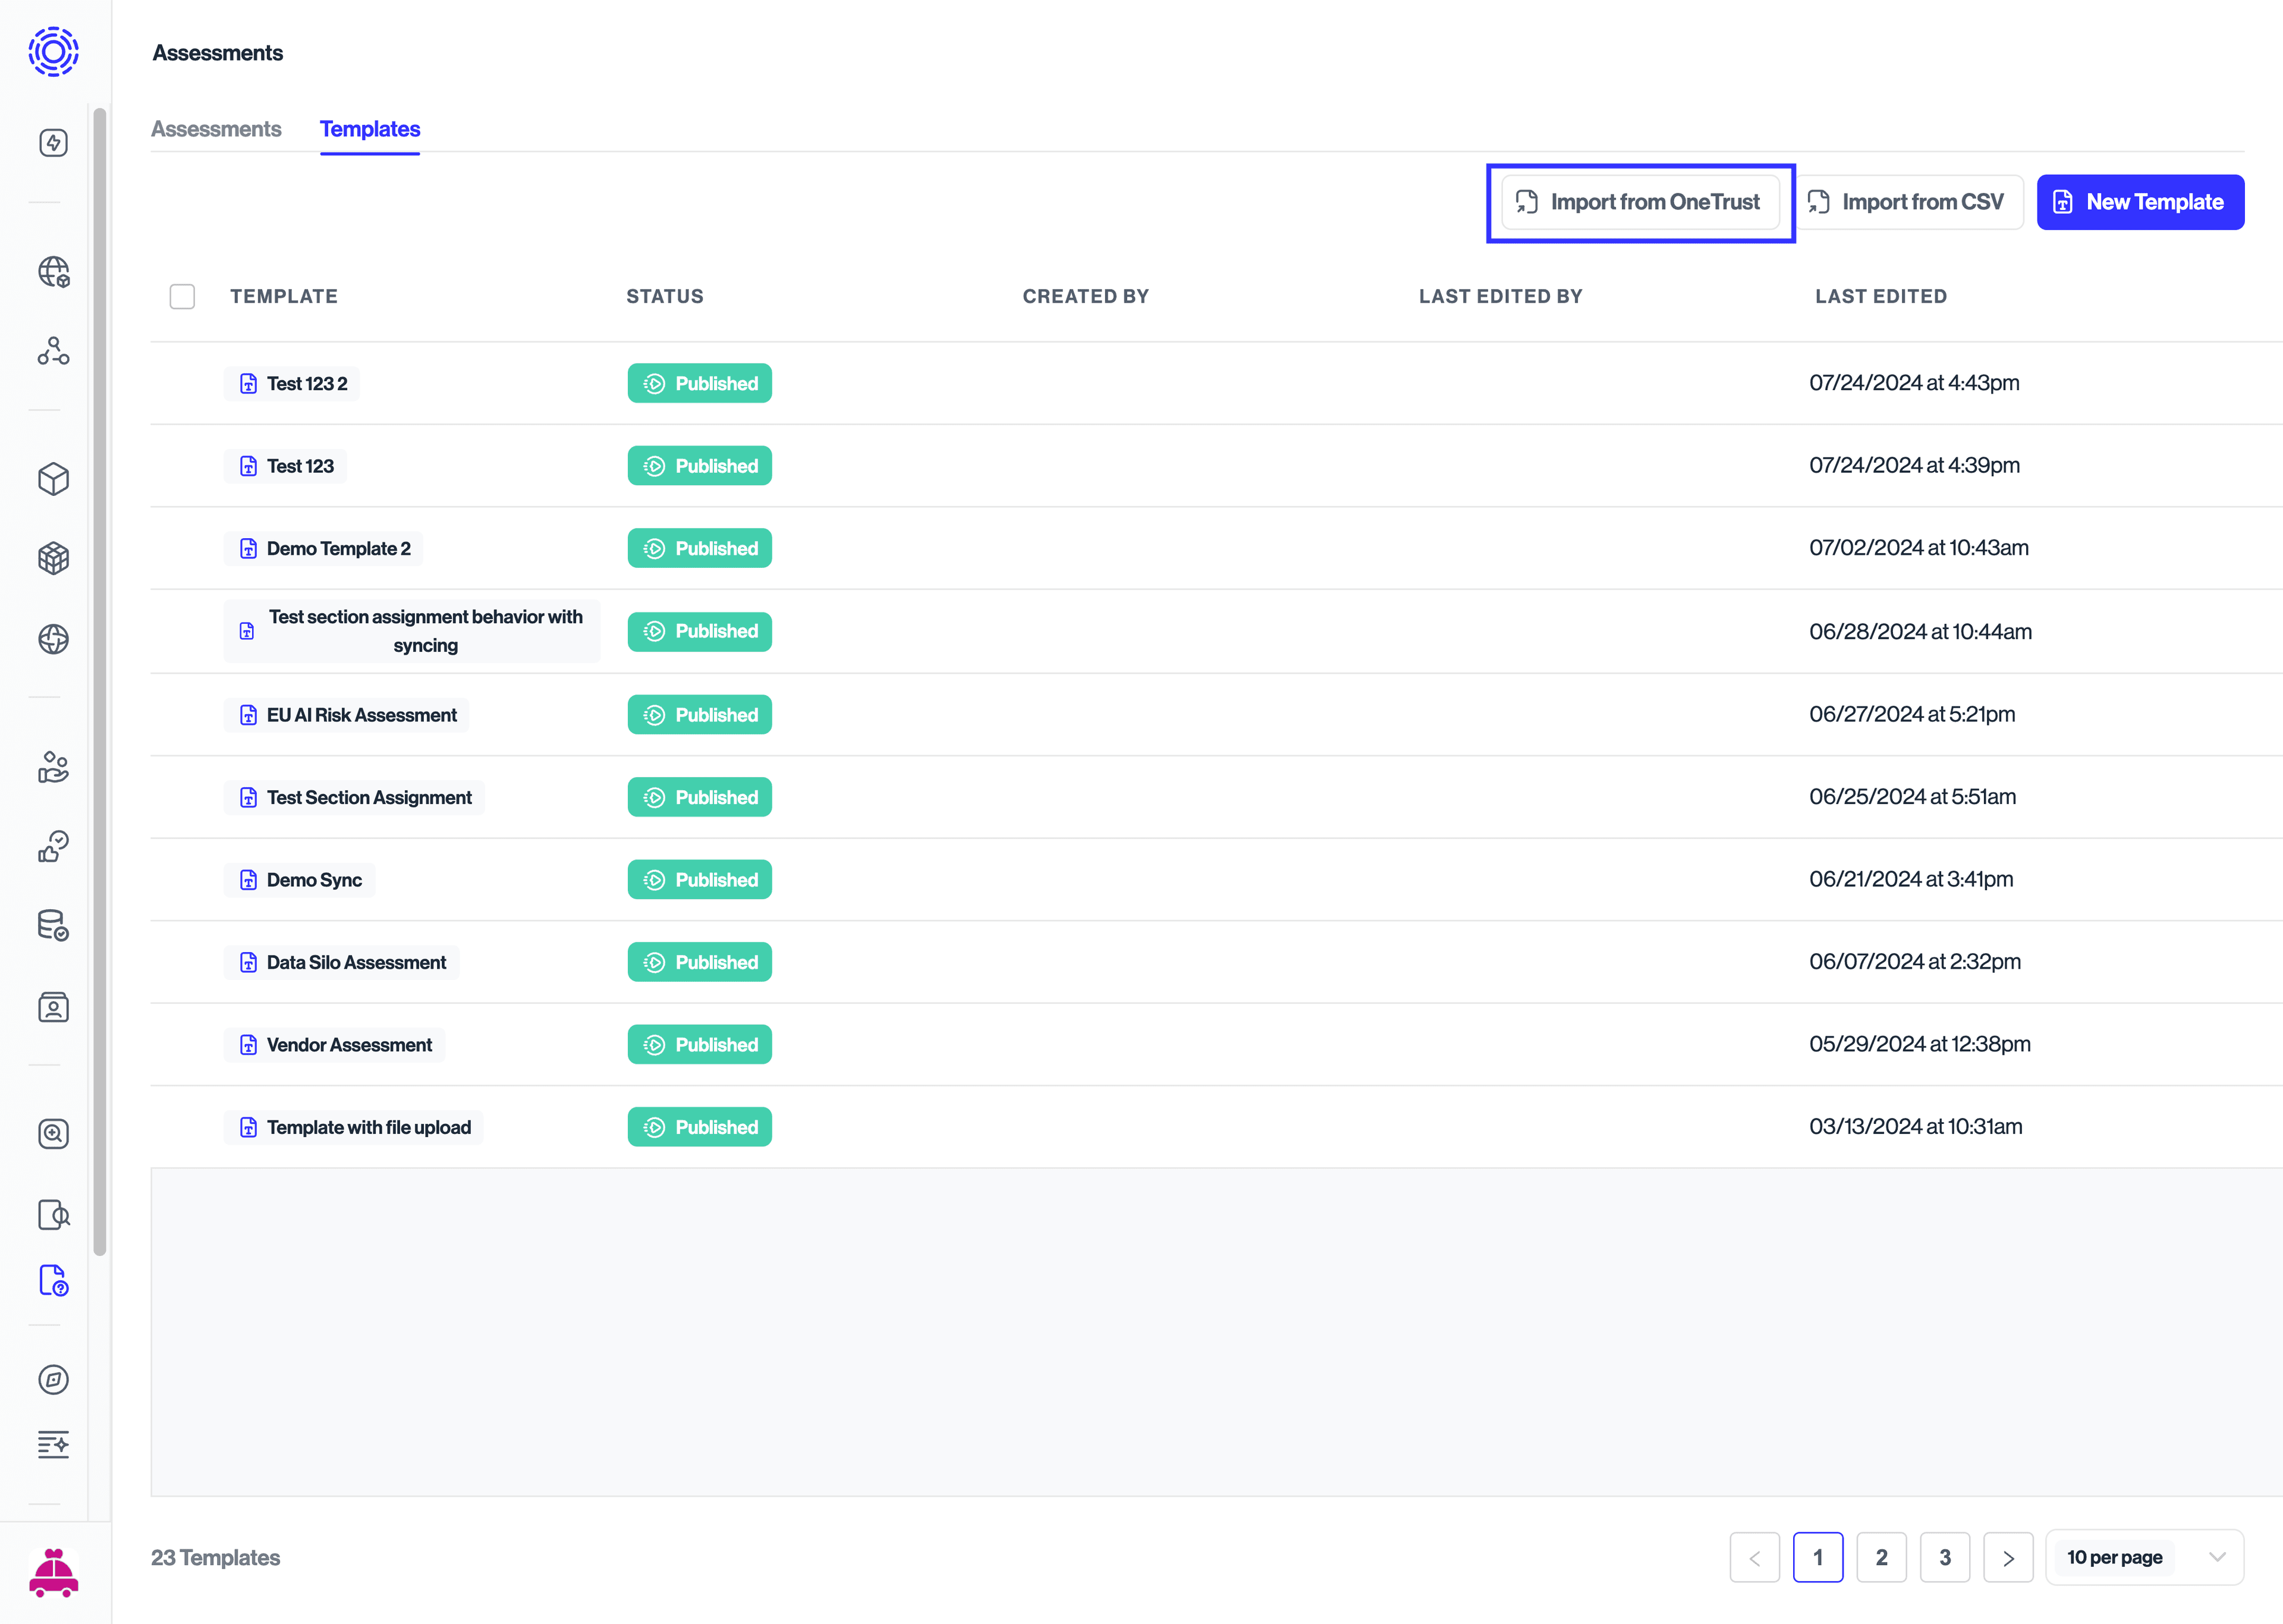
Task: Select the Templates tab
Action: coord(369,129)
